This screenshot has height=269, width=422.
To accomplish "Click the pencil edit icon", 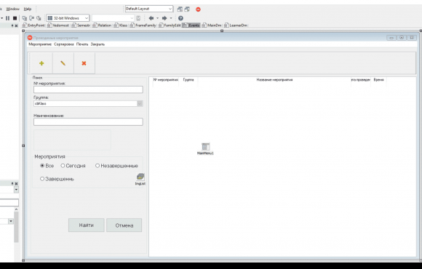I will [63, 63].
